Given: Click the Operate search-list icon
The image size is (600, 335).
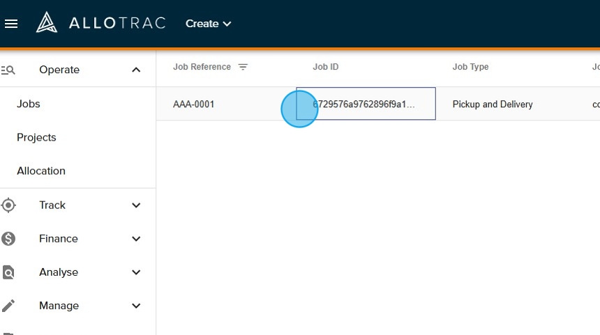Looking at the screenshot, I should pyautogui.click(x=8, y=70).
